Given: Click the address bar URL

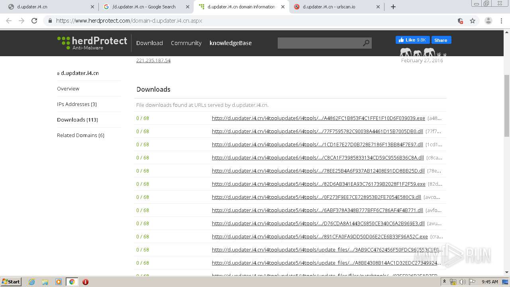Looking at the screenshot, I should (129, 21).
